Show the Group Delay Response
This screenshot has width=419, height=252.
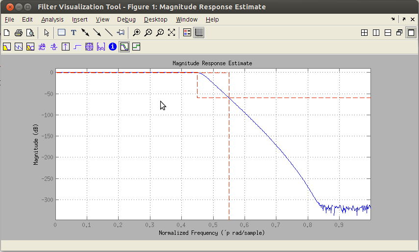[42, 47]
